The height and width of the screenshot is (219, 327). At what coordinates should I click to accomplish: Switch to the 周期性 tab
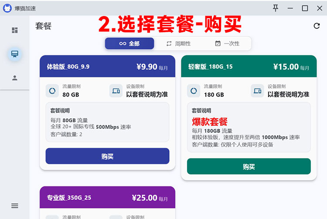[x=178, y=44]
